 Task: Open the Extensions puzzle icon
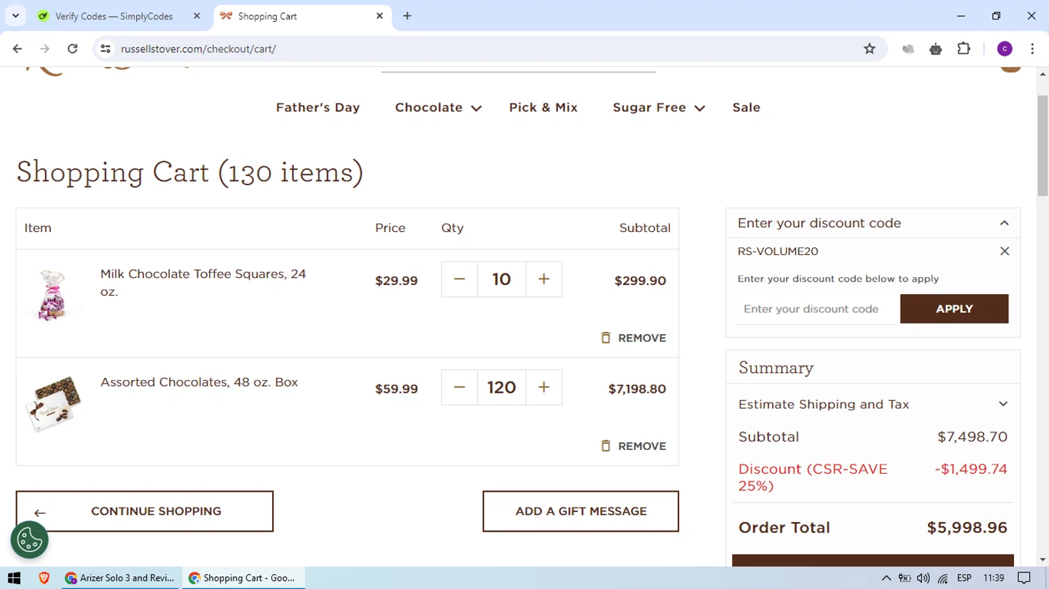pos(964,49)
